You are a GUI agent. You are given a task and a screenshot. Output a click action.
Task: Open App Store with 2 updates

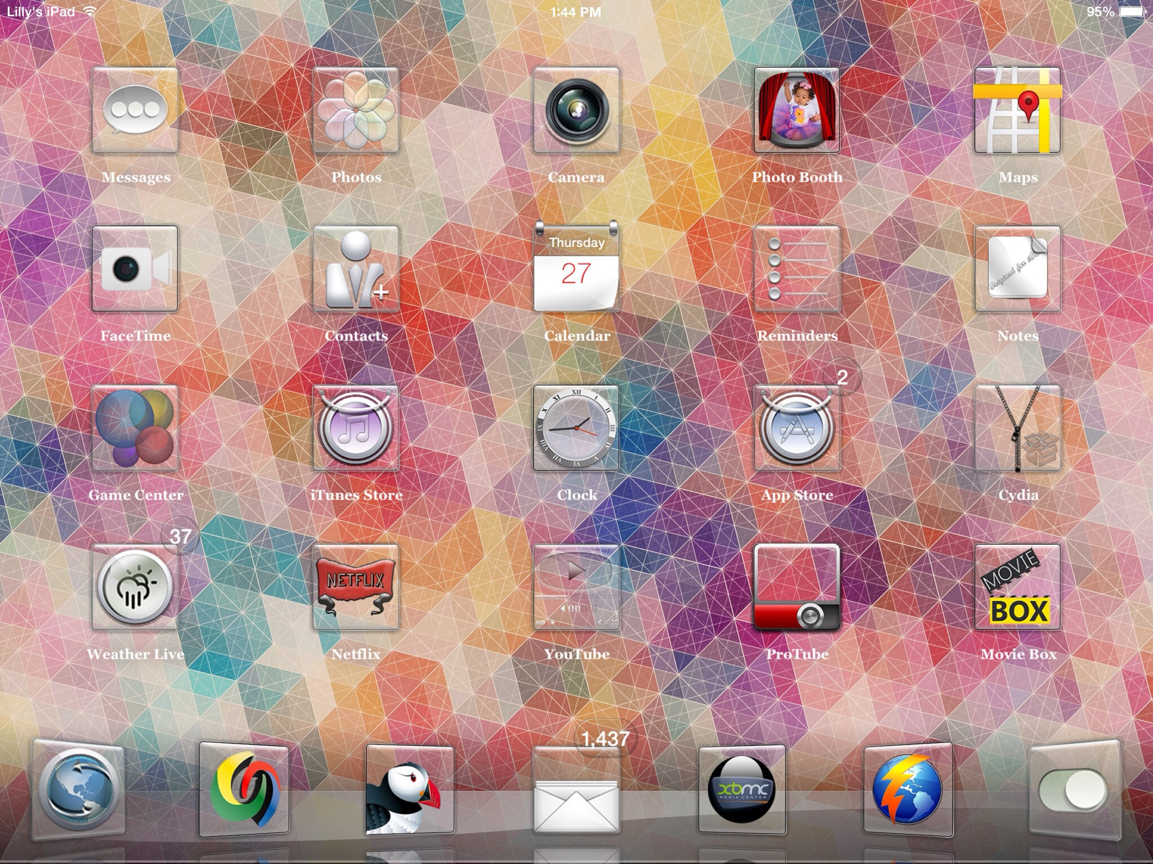(797, 428)
